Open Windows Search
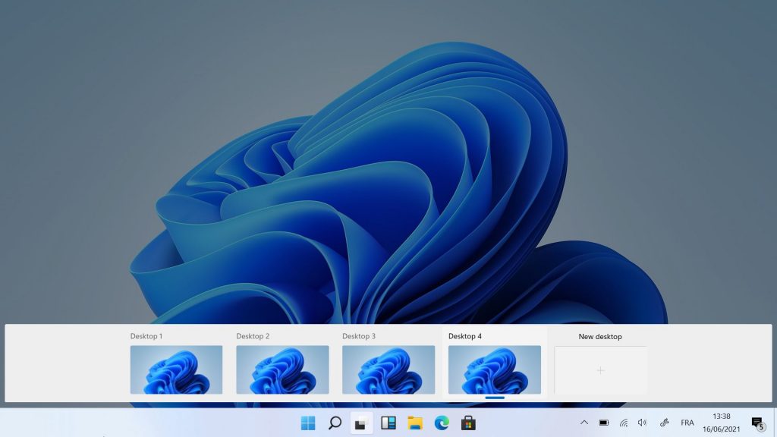 click(x=335, y=423)
